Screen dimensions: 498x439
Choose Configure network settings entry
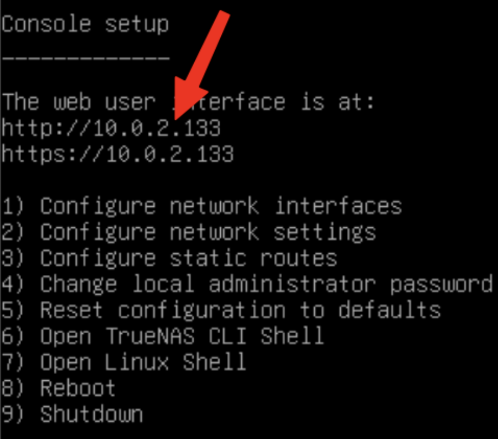point(207,232)
